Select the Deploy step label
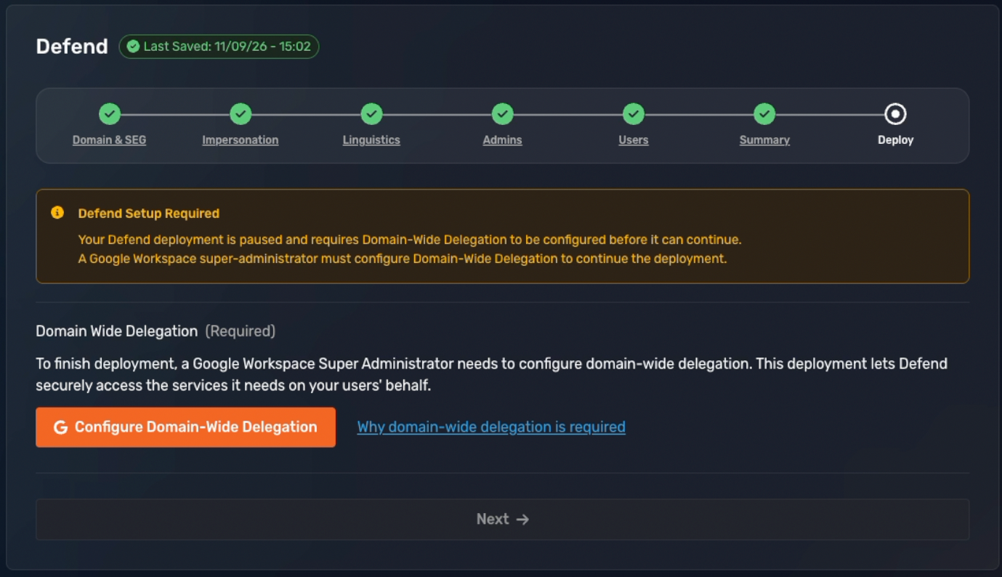 pos(895,140)
